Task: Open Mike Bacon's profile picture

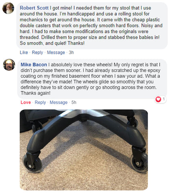Action: 9,65
